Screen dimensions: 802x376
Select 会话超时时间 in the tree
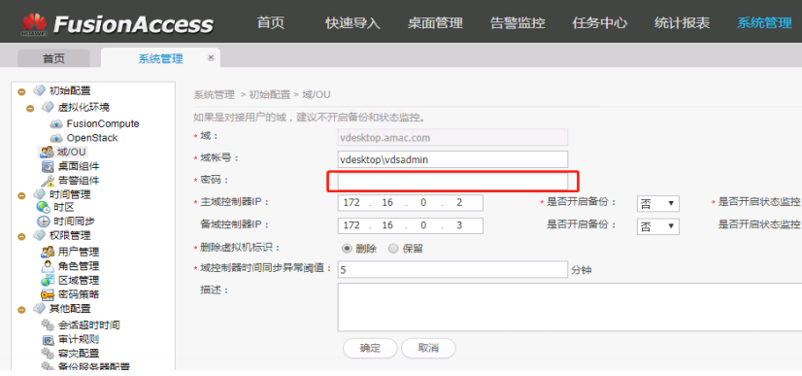[x=89, y=325]
